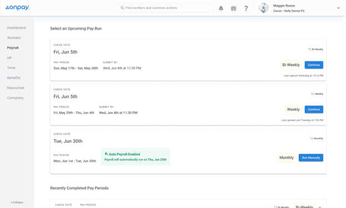Continue the Weekly pay run
Image resolution: width=346 pixels, height=208 pixels.
tap(314, 109)
